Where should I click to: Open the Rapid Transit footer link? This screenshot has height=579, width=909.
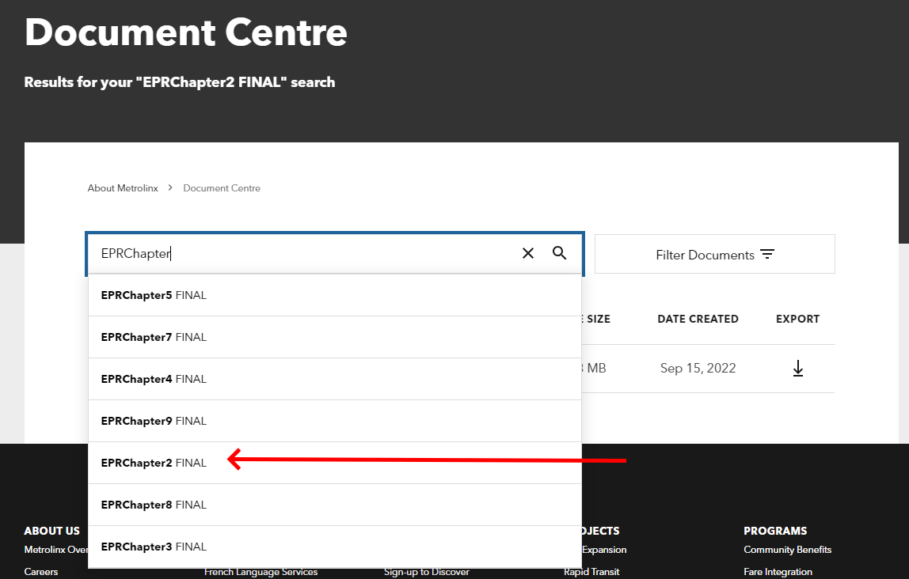point(591,572)
